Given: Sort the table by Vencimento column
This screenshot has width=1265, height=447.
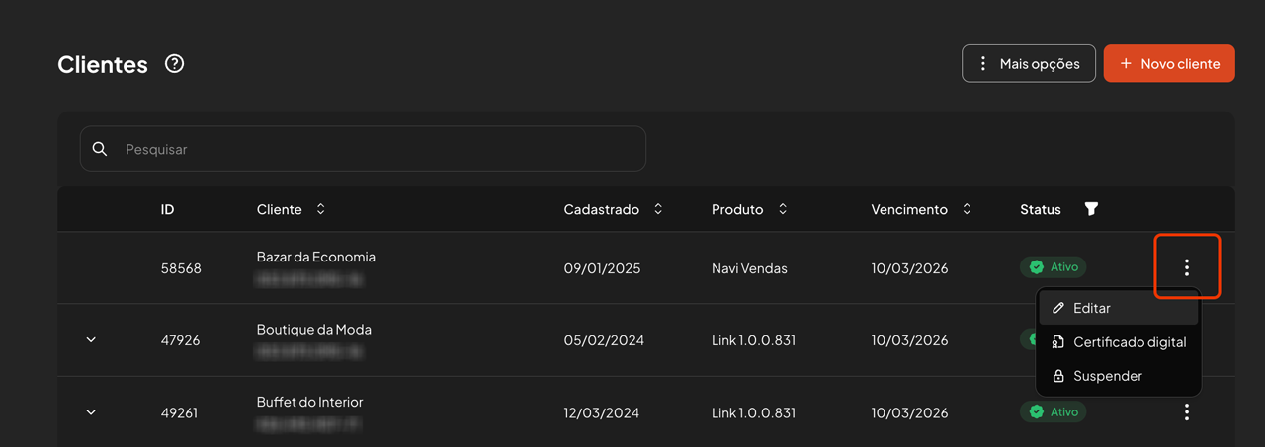Looking at the screenshot, I should pyautogui.click(x=967, y=209).
